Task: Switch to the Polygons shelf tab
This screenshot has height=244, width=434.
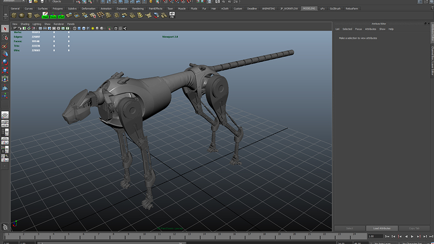Action: click(57, 8)
